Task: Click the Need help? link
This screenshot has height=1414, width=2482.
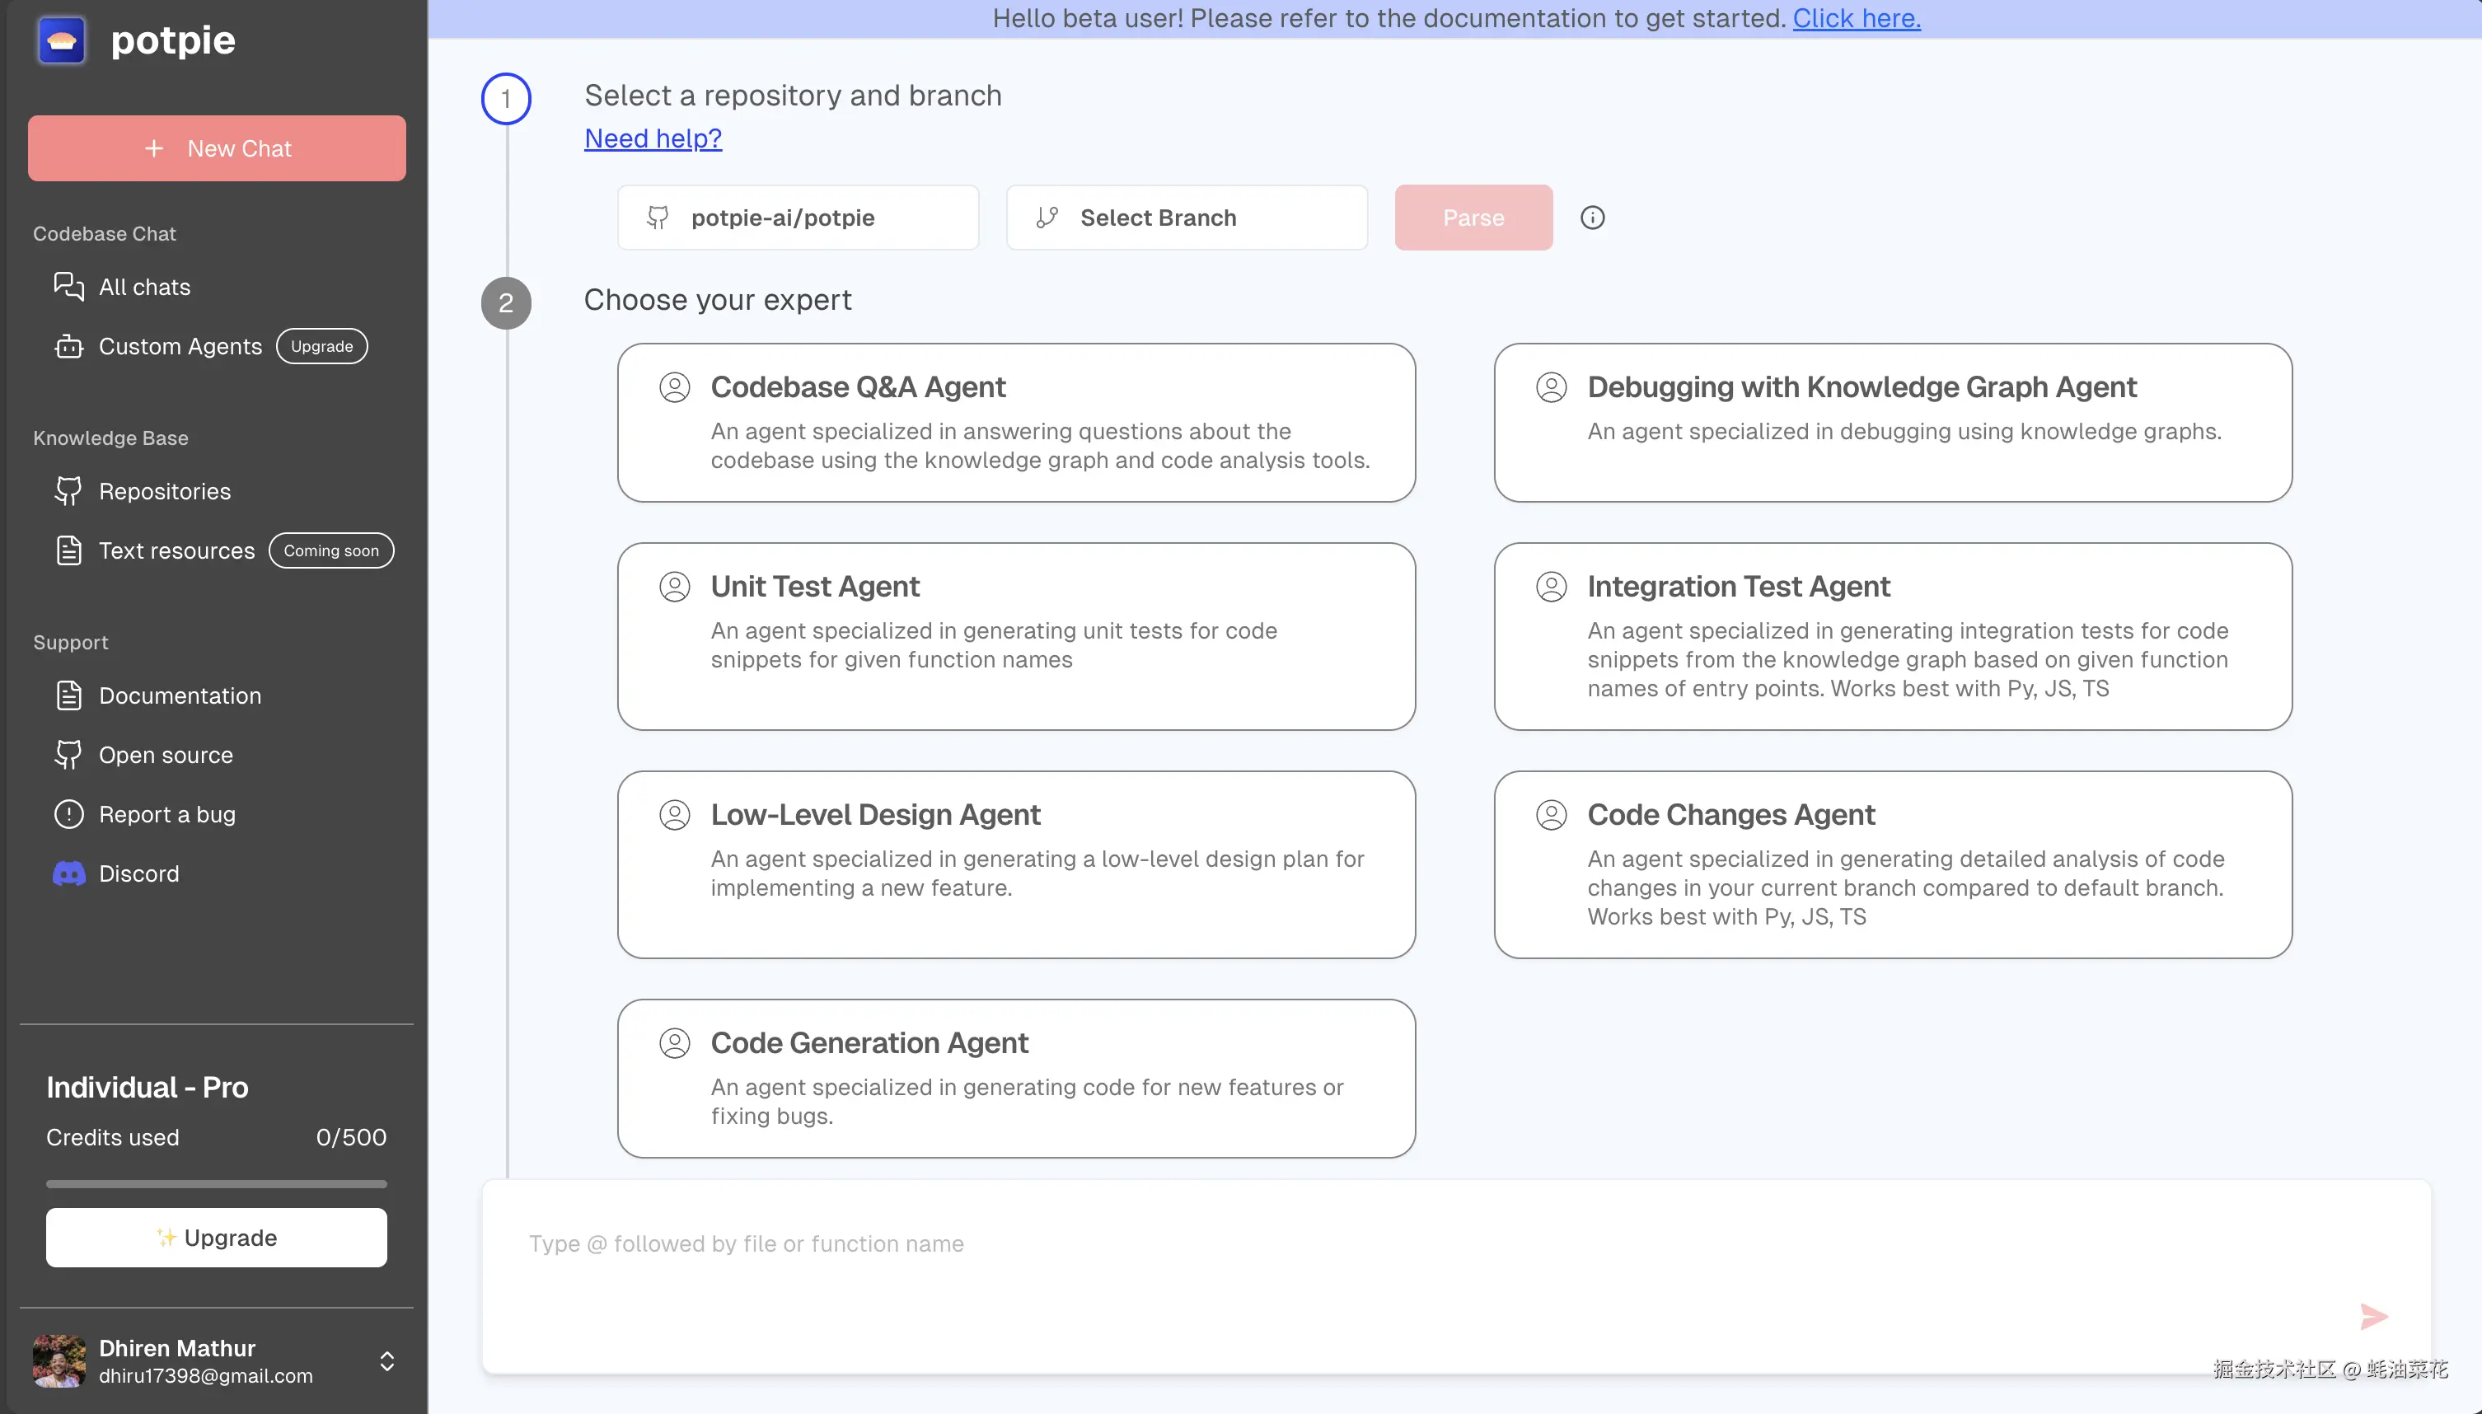Action: 653,139
